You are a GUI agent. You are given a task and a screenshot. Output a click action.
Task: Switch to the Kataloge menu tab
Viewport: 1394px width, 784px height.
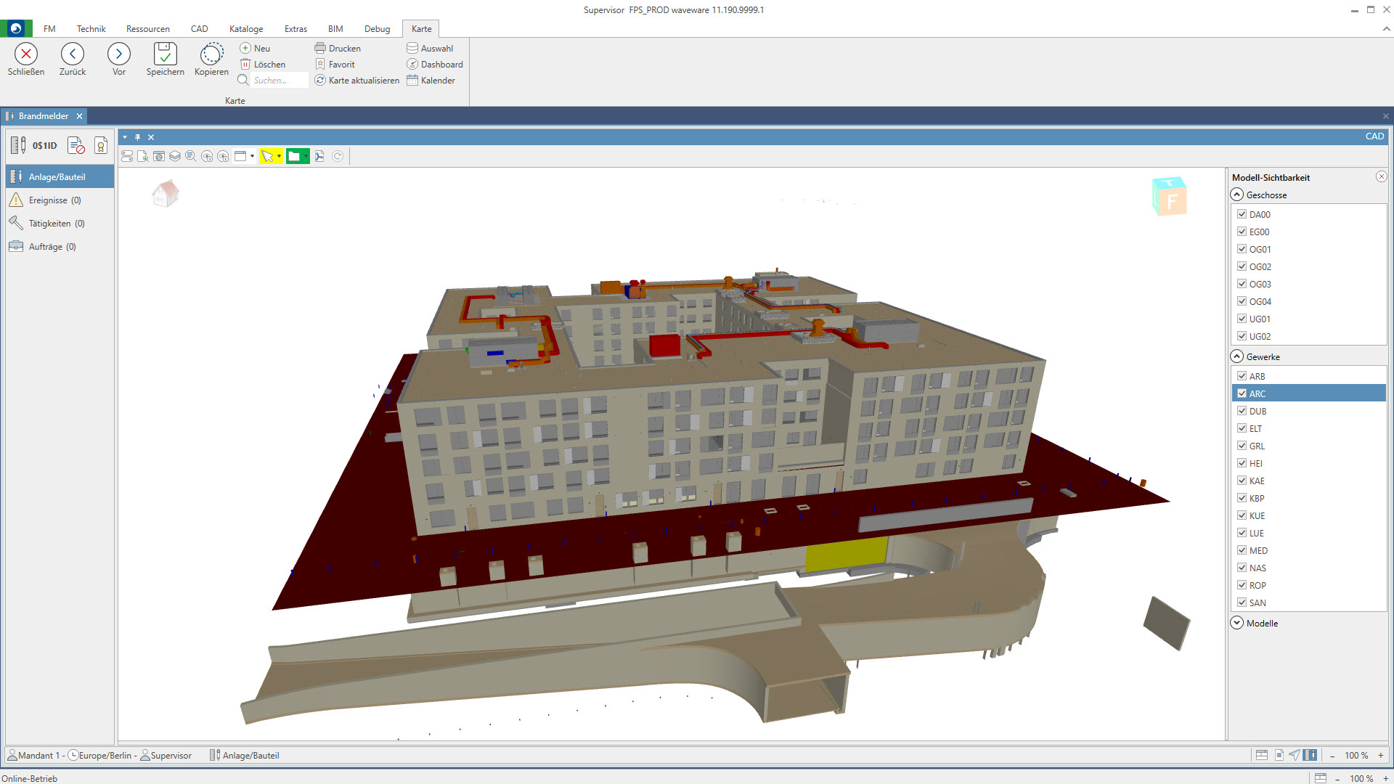pos(246,29)
